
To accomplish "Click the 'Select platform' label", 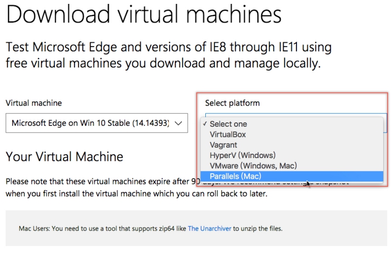I will pyautogui.click(x=232, y=103).
